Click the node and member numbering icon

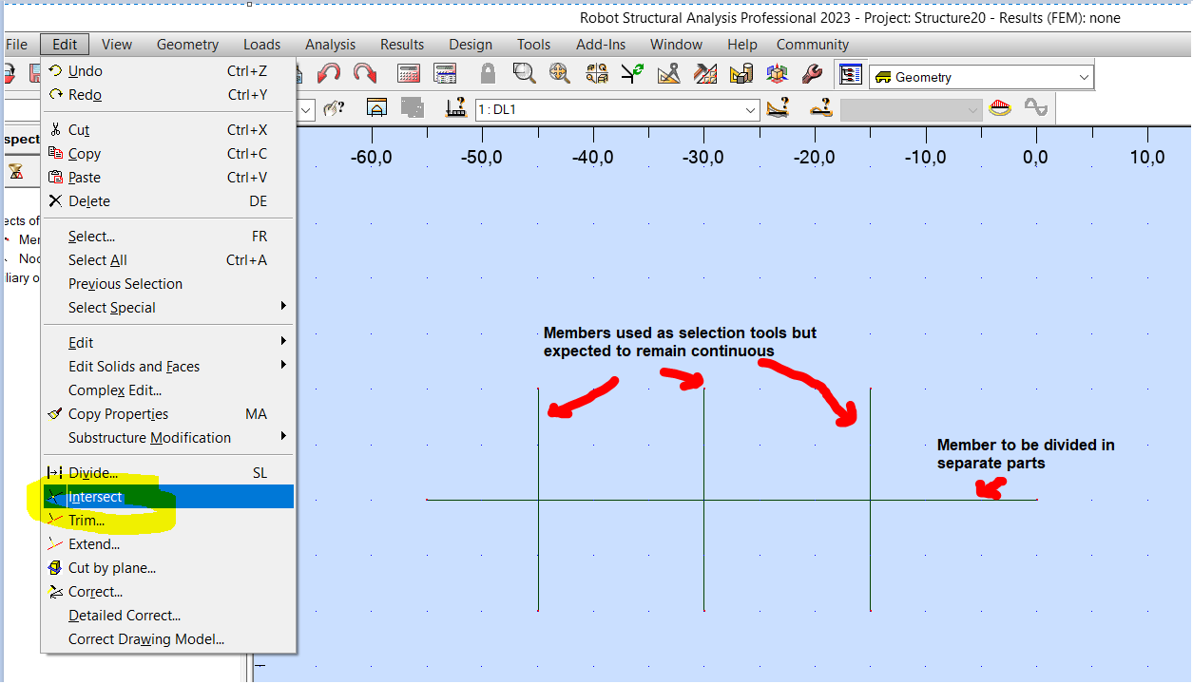coord(597,72)
